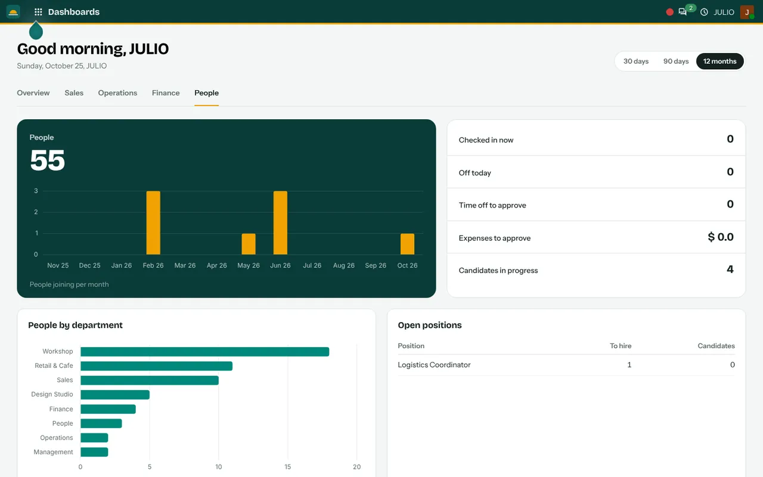Click the $ 0.0 expenses value
Screen dimensions: 763x477
[x=721, y=237]
